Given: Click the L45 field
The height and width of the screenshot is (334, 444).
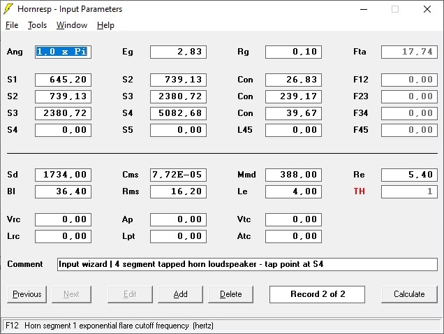Looking at the screenshot, I should (x=294, y=130).
